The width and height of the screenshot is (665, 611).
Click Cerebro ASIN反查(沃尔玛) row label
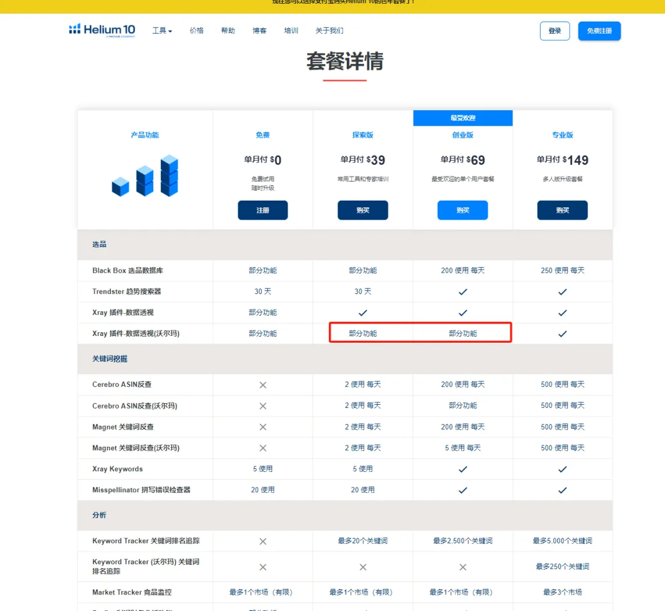(135, 405)
